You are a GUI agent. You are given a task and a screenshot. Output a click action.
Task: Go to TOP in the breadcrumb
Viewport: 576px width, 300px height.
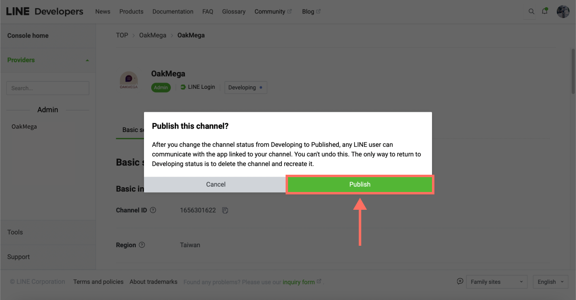coord(122,35)
